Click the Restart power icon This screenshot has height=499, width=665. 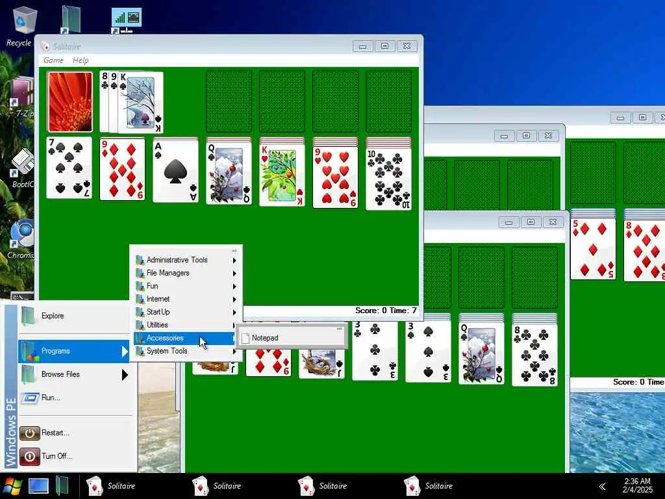click(x=30, y=433)
